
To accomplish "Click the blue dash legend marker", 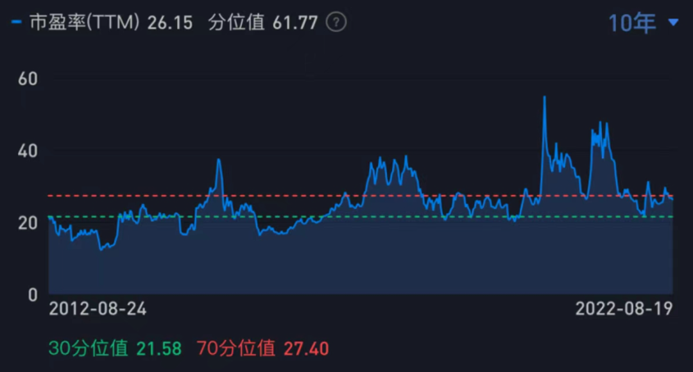I will [x=17, y=22].
